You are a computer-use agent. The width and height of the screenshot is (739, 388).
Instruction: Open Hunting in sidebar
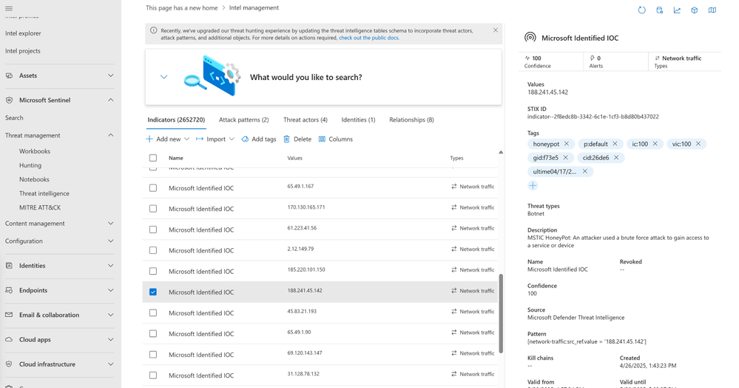point(30,165)
